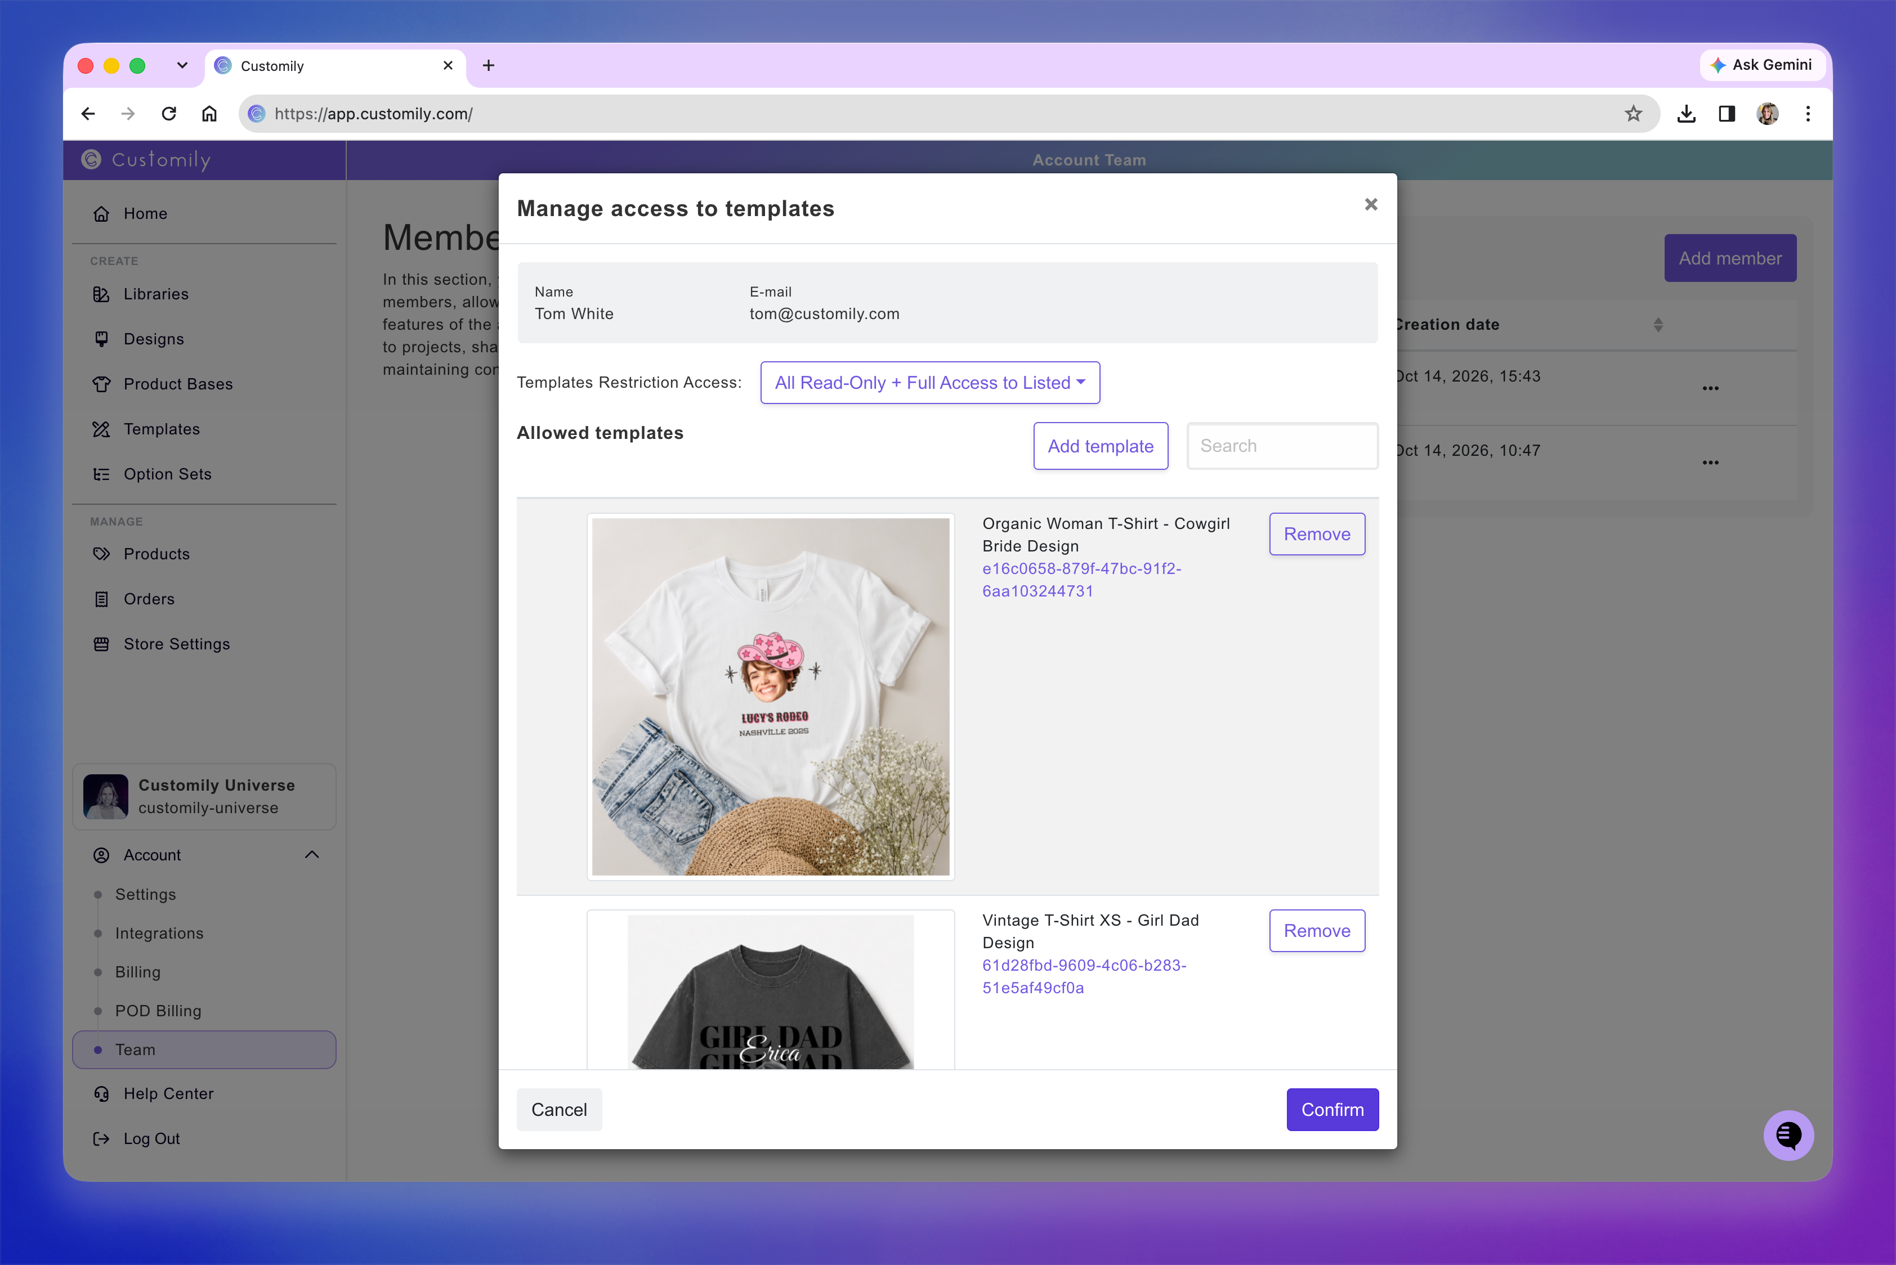This screenshot has height=1265, width=1896.
Task: Open the Customily Universe account card
Action: point(204,797)
